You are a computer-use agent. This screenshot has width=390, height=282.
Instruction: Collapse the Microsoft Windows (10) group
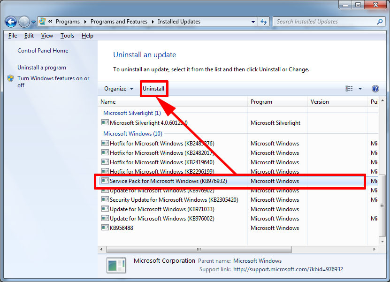click(132, 134)
